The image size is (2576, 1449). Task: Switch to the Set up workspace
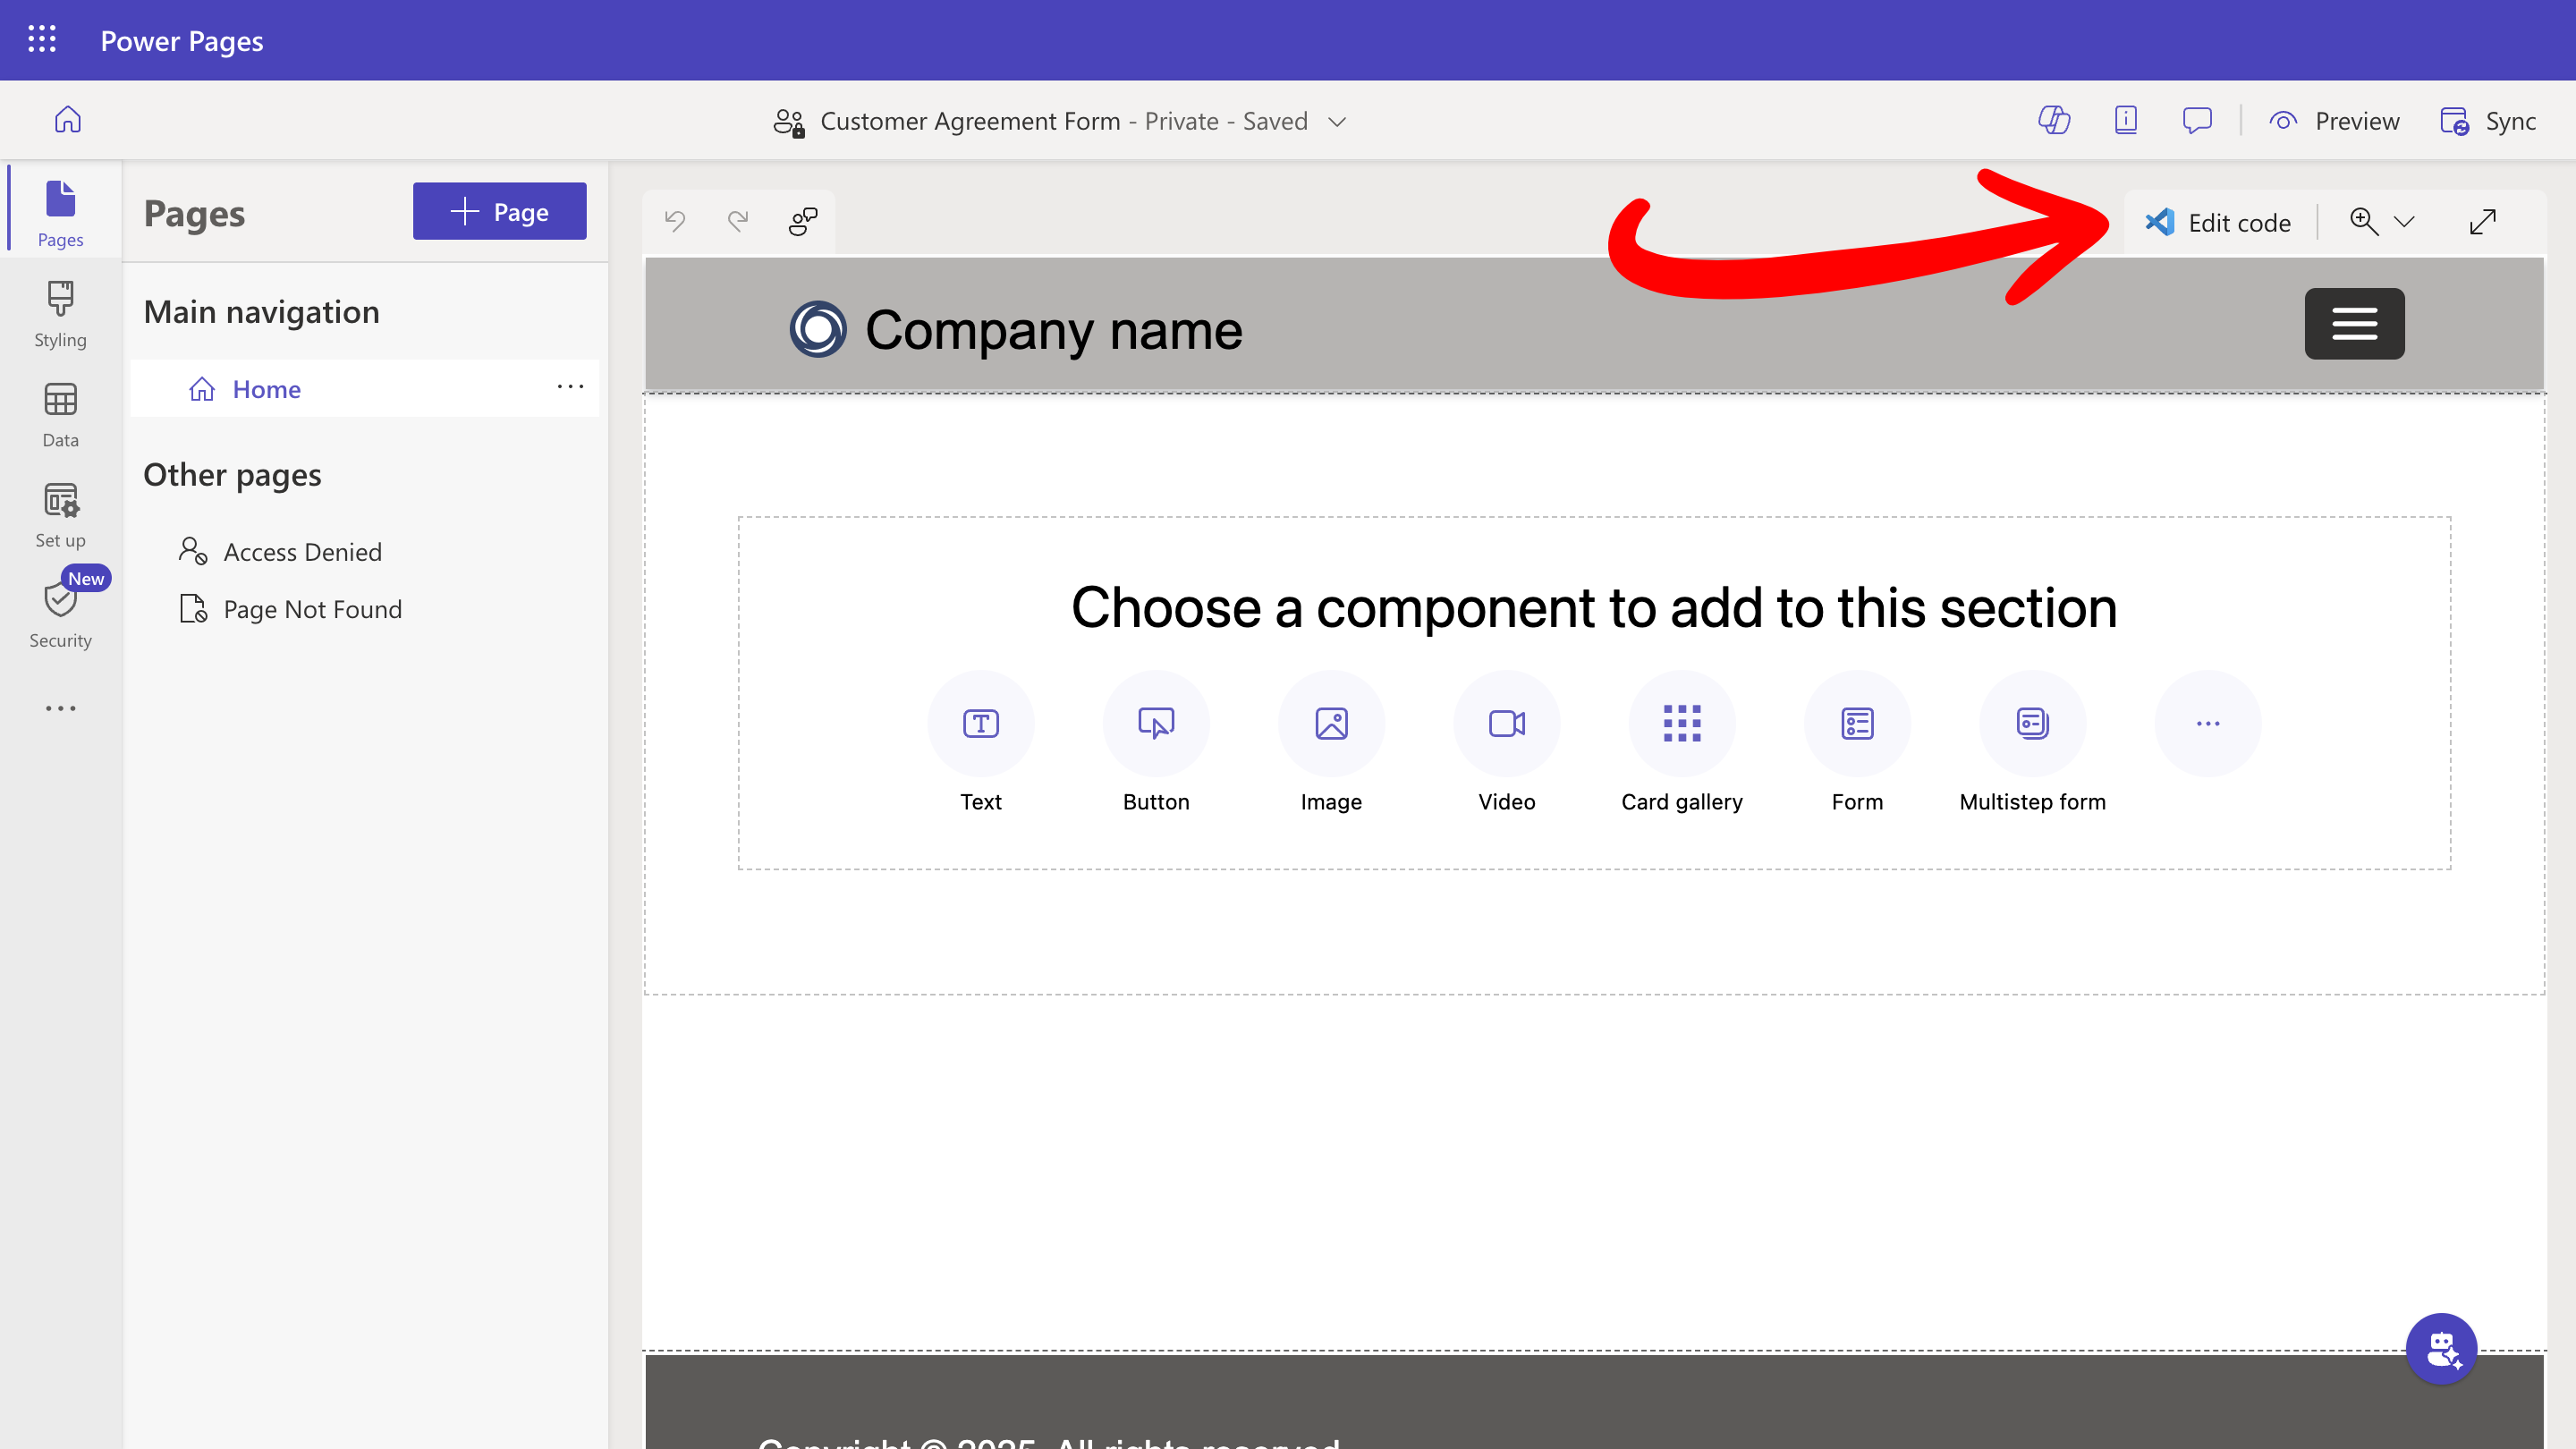60,513
